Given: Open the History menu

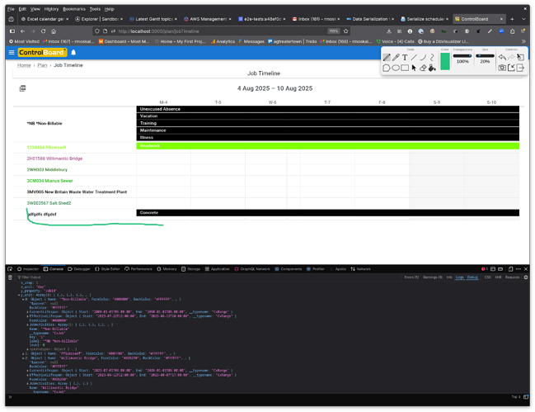Looking at the screenshot, I should point(51,9).
